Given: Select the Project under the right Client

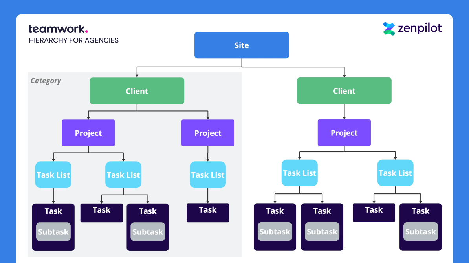Looking at the screenshot, I should [x=344, y=132].
